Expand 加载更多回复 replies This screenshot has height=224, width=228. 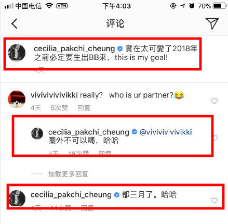click(68, 174)
